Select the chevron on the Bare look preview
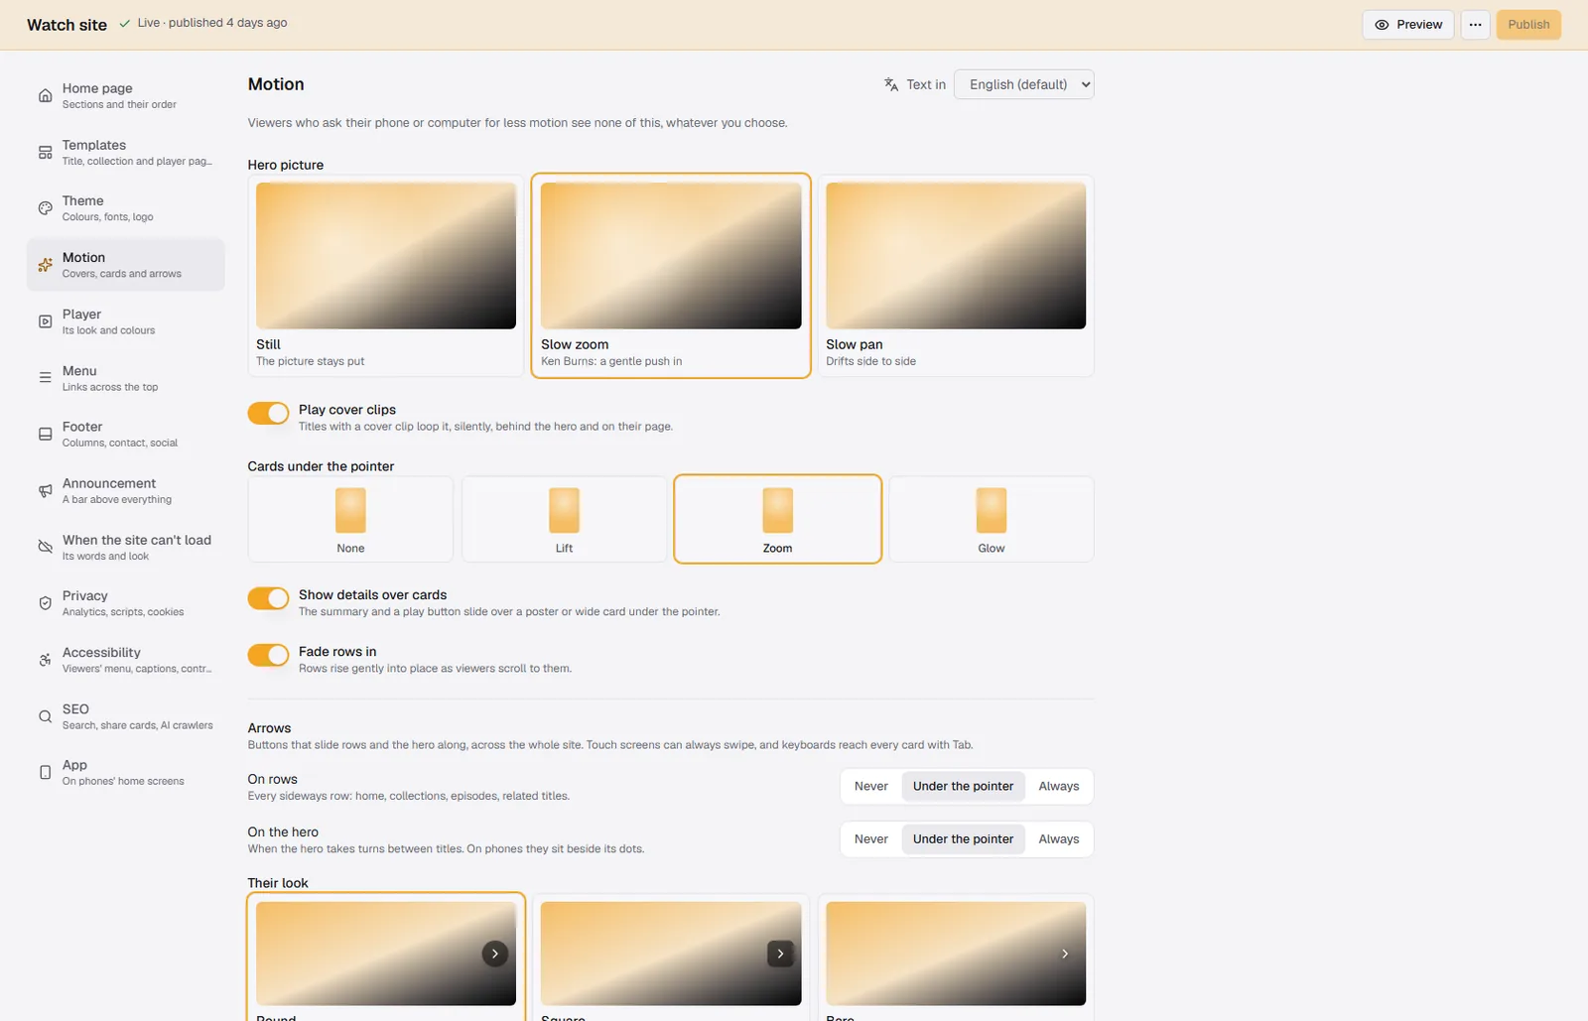 click(x=1065, y=954)
